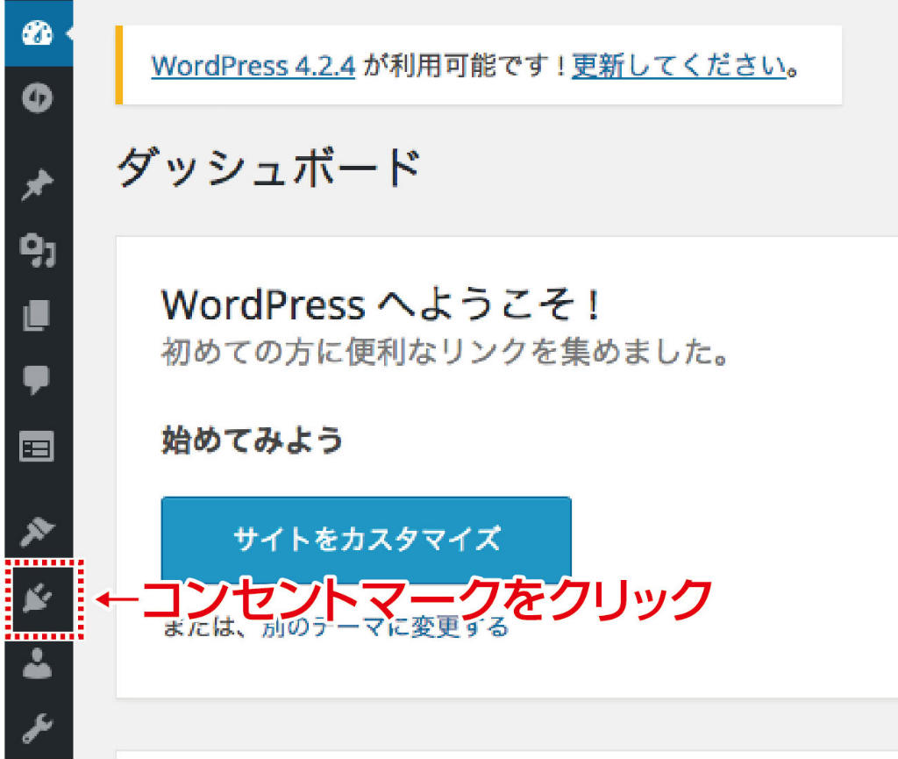Image resolution: width=898 pixels, height=759 pixels.
Task: Click the 別のテーマに変更する link
Action: pyautogui.click(x=385, y=627)
